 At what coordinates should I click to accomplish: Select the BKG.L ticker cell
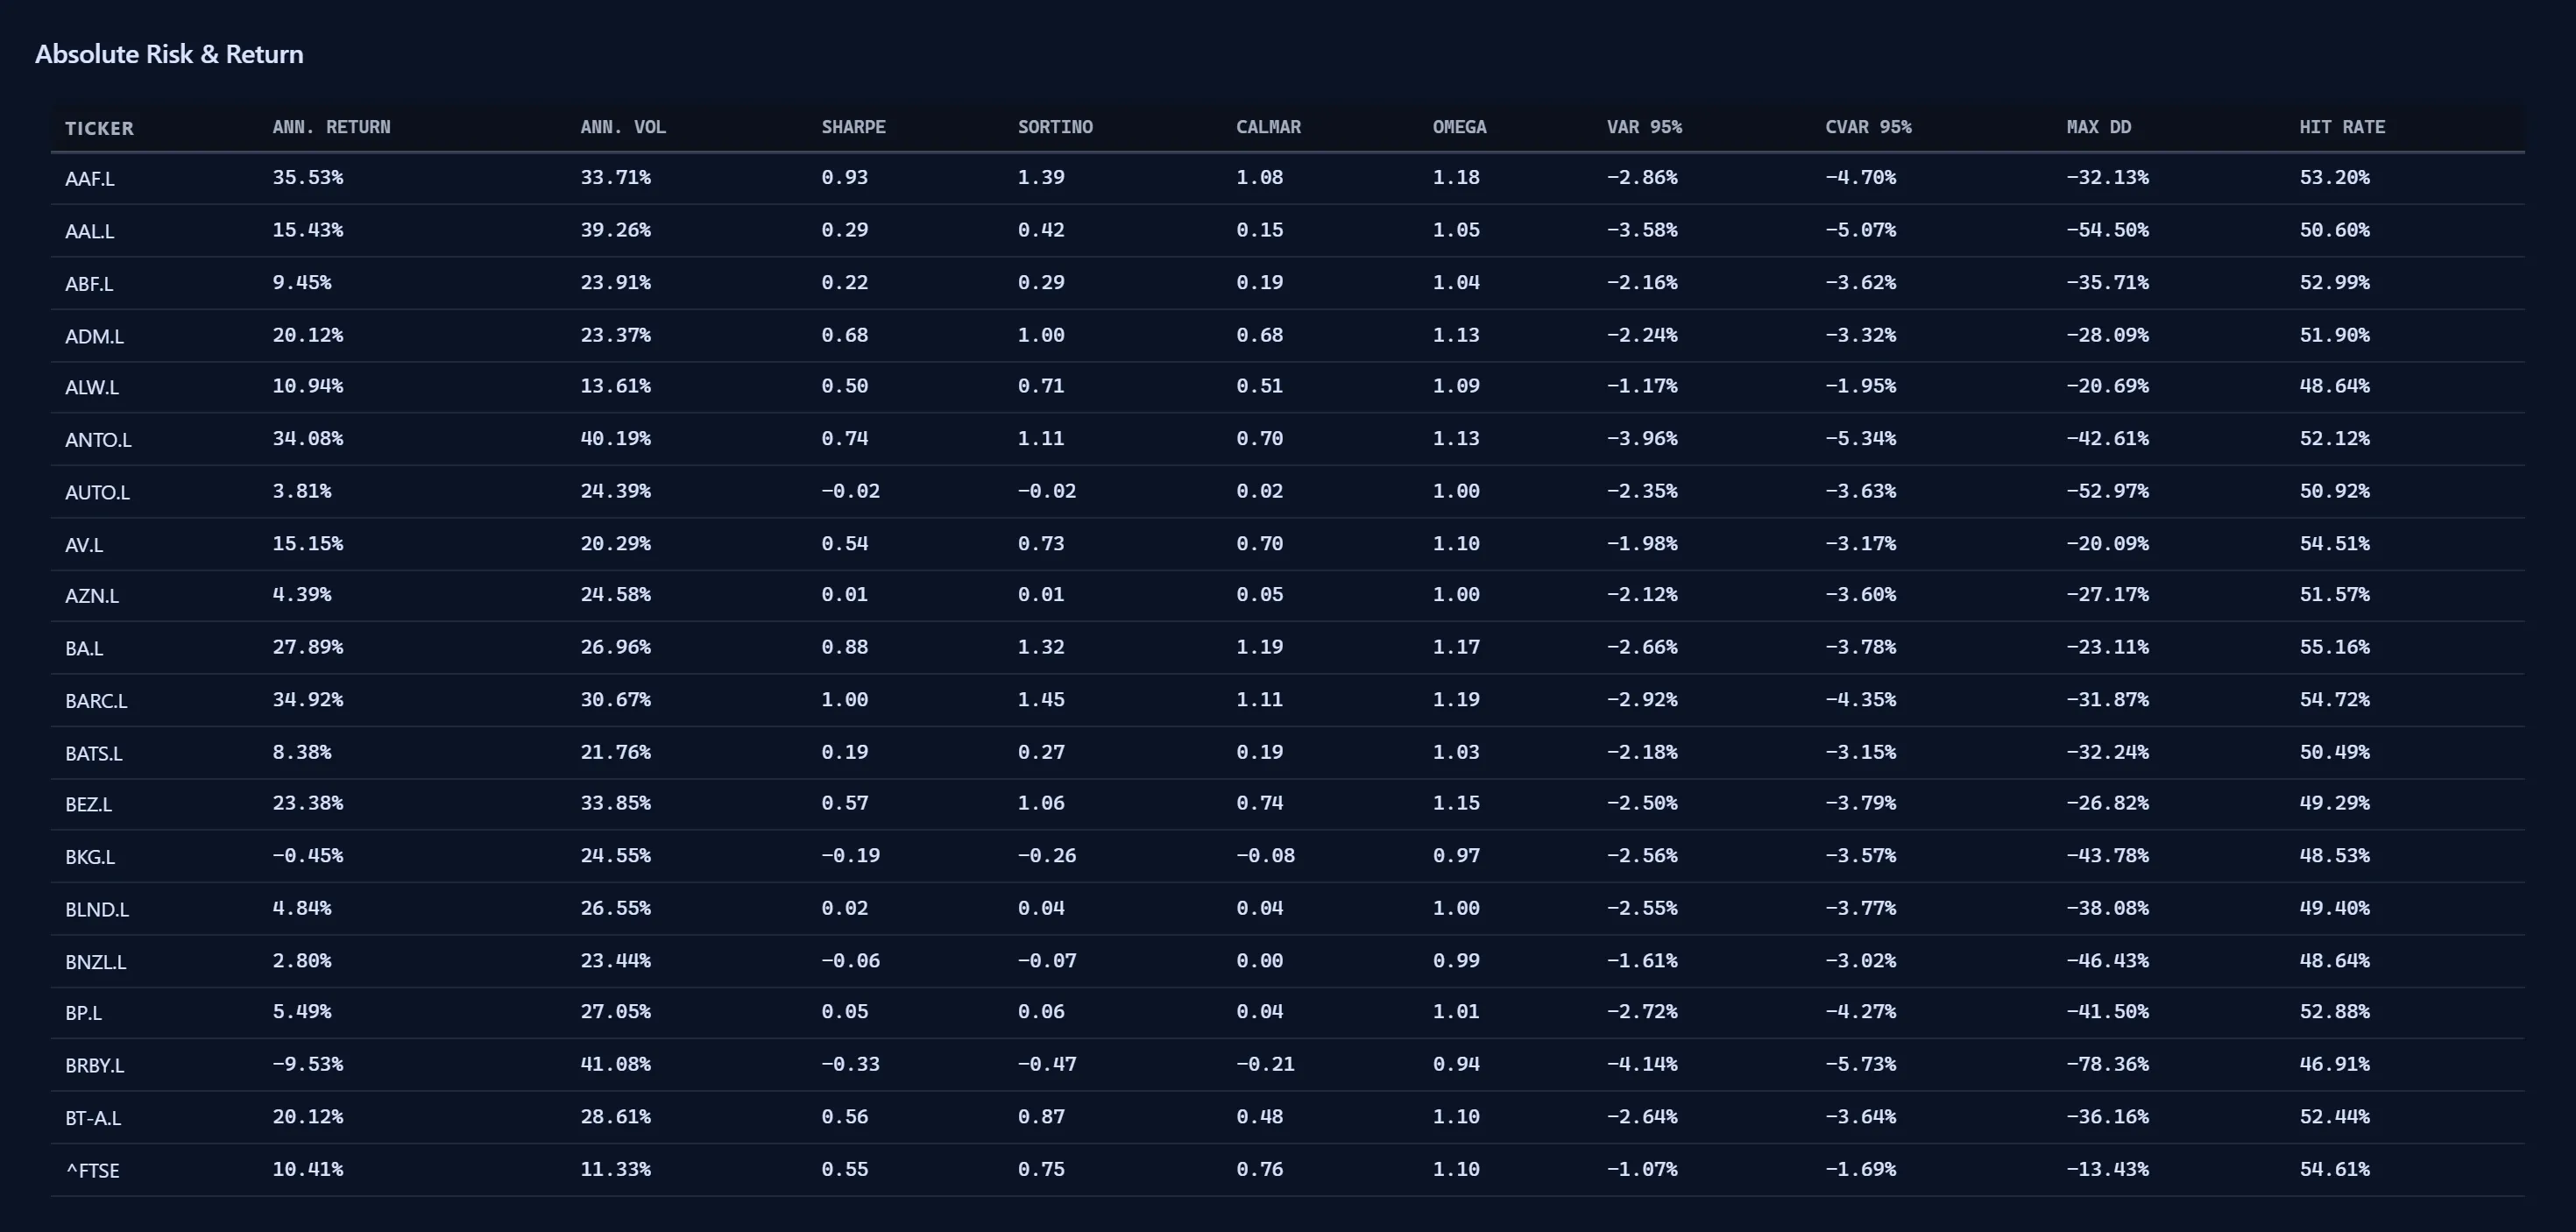90,857
